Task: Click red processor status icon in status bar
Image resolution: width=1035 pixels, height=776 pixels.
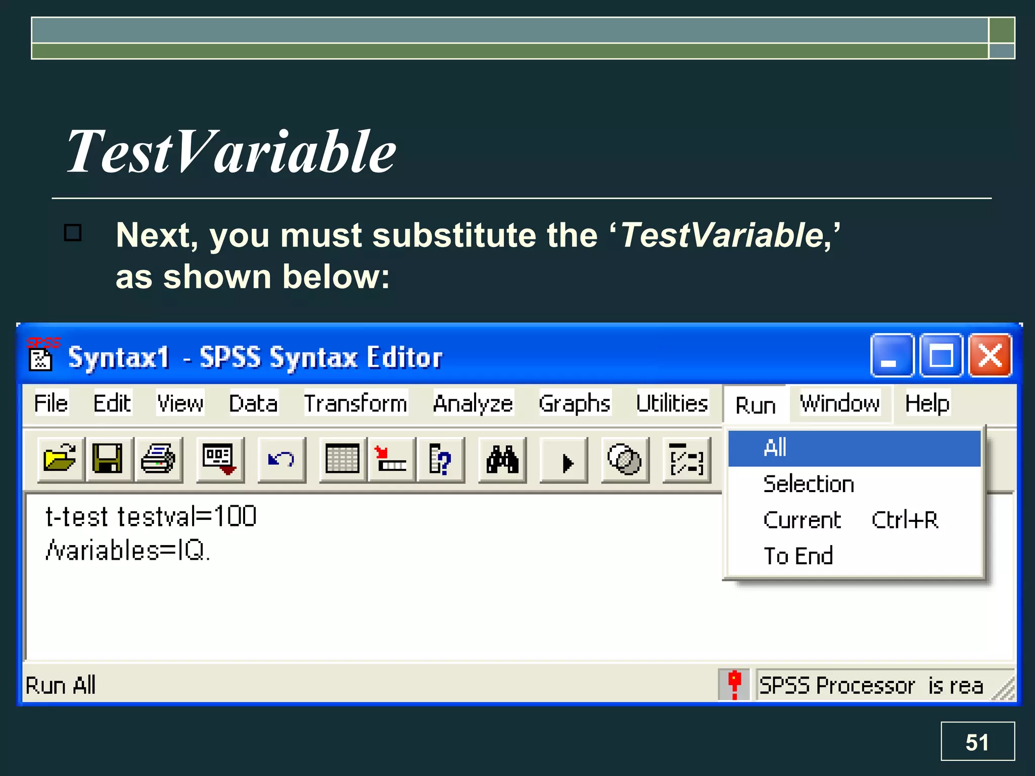Action: (x=734, y=685)
